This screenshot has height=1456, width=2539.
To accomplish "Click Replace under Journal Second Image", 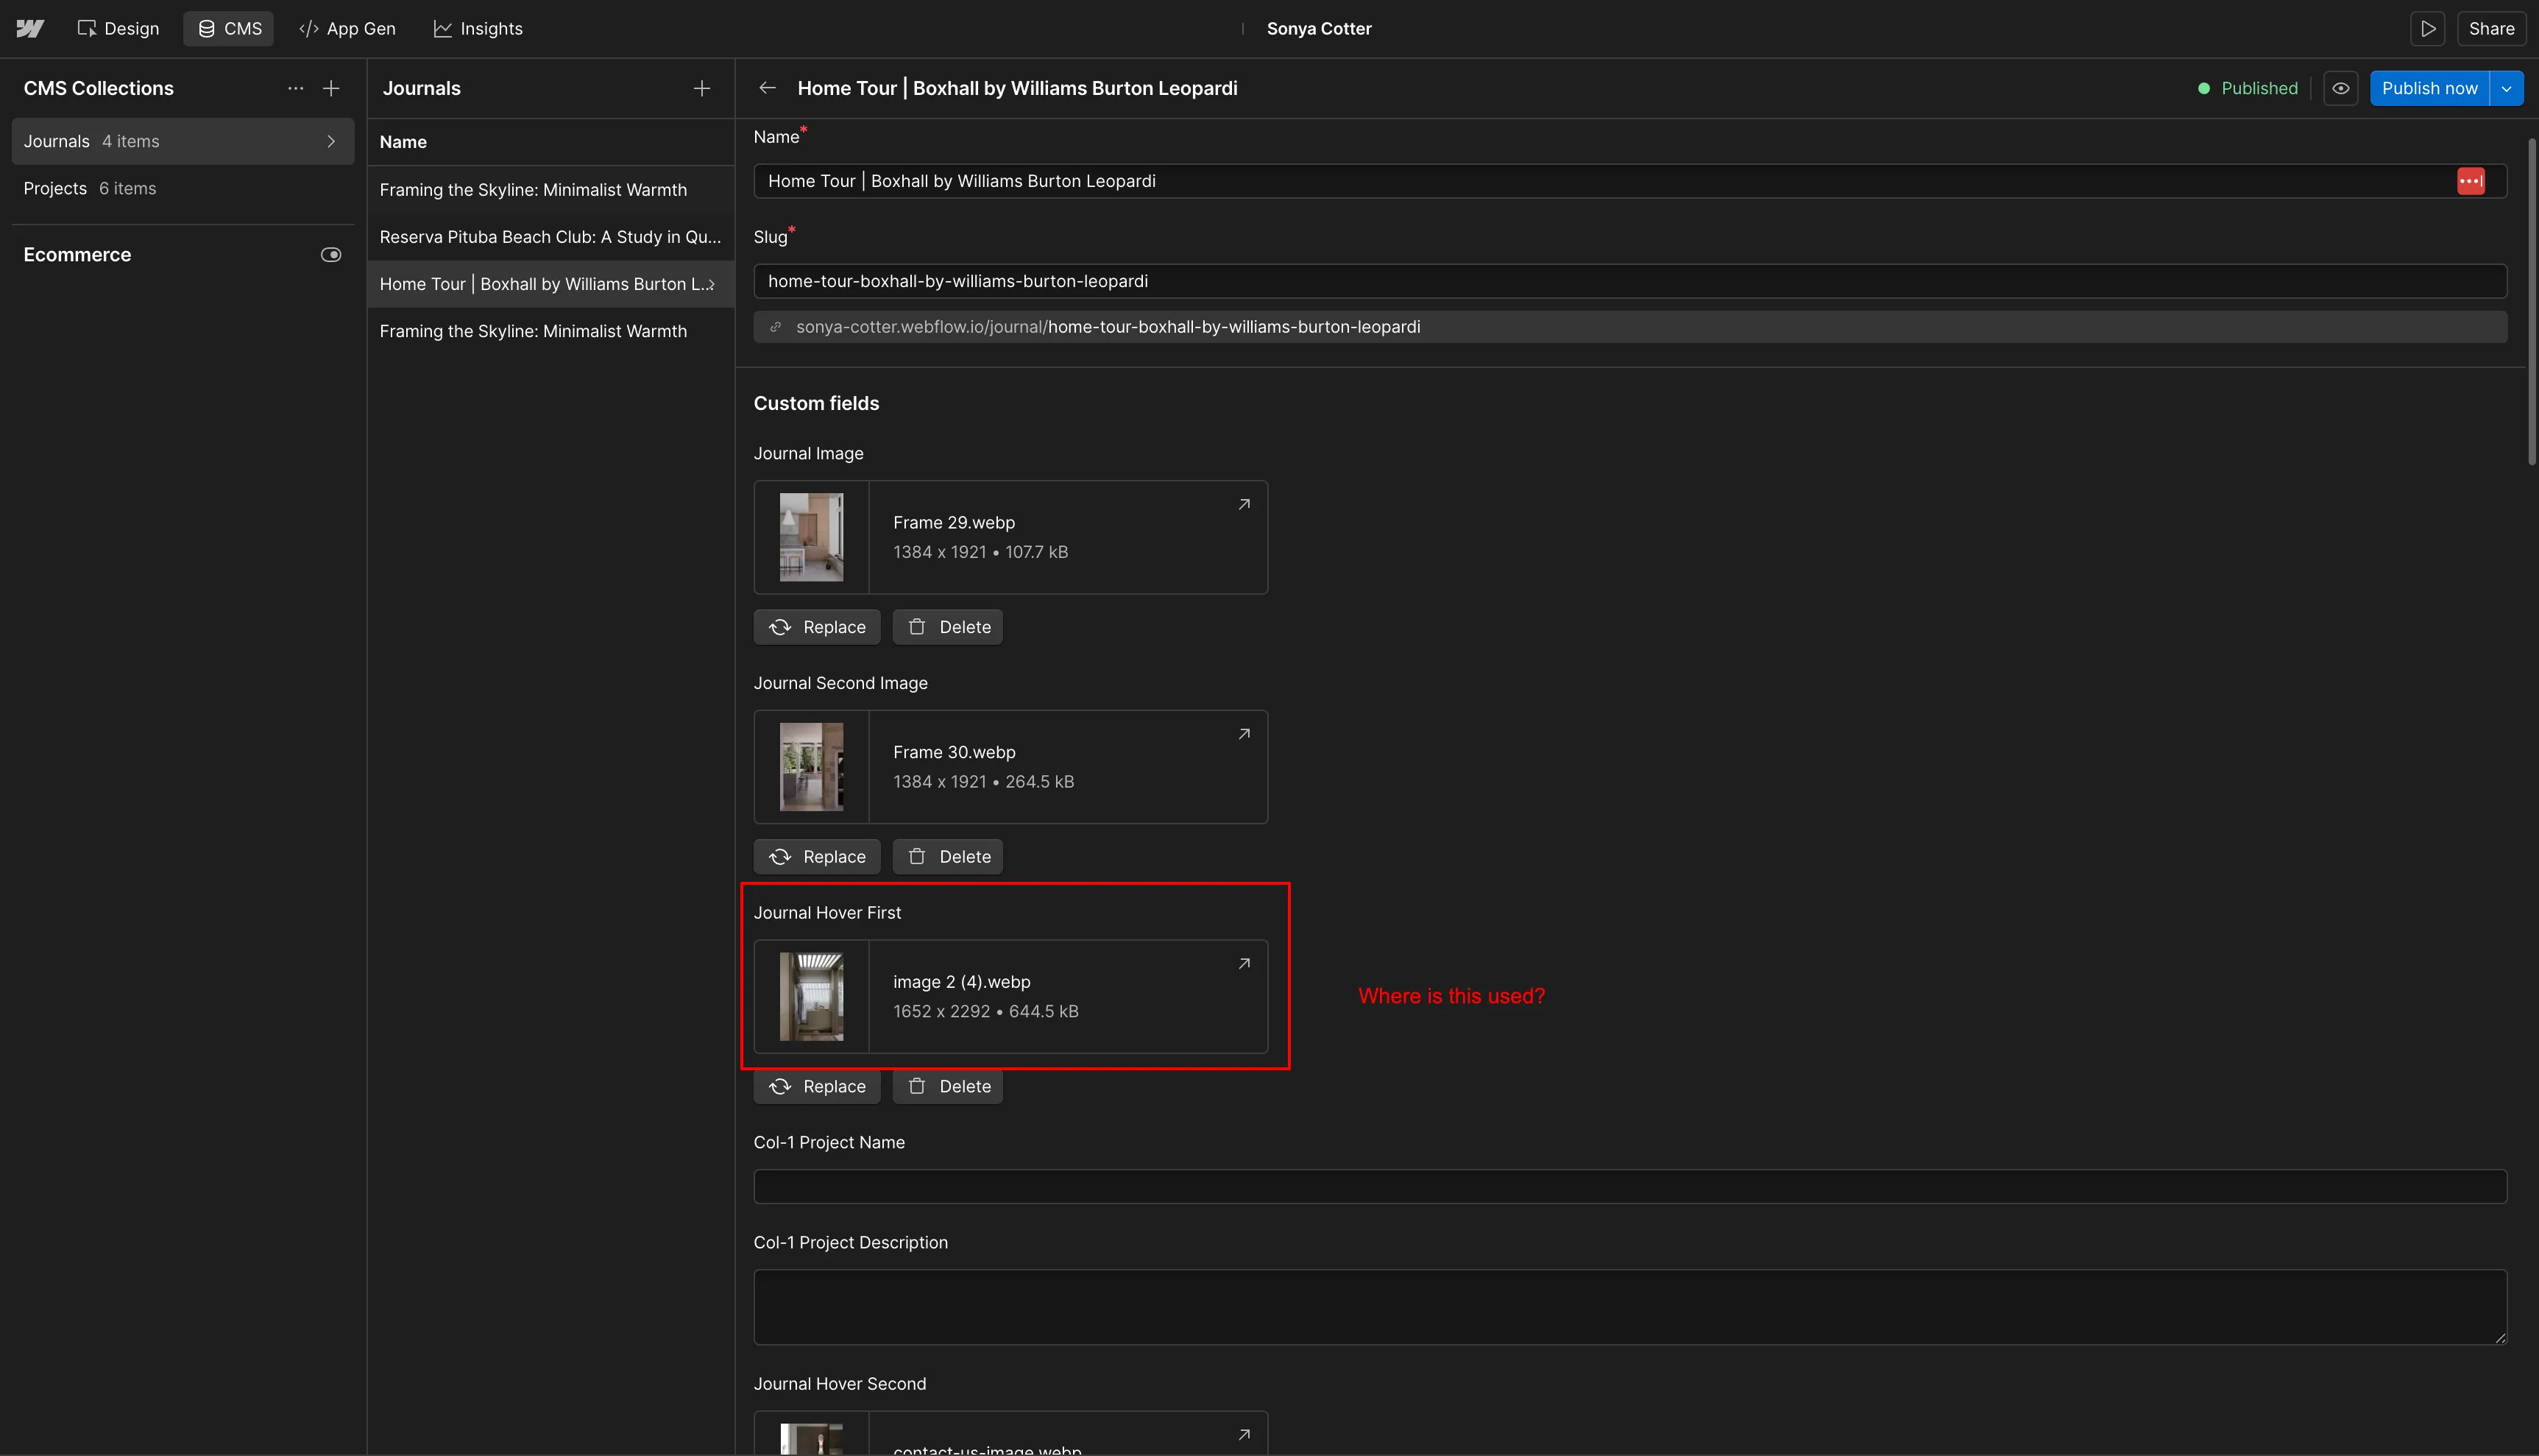I will [817, 857].
